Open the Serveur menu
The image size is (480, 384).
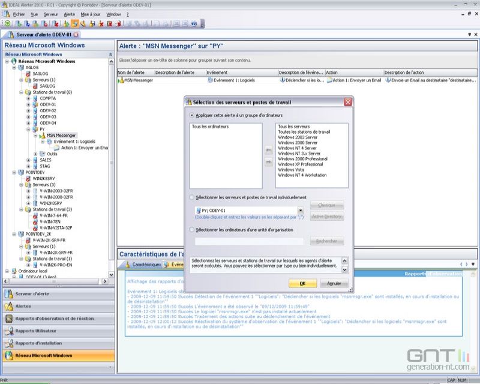pos(50,14)
